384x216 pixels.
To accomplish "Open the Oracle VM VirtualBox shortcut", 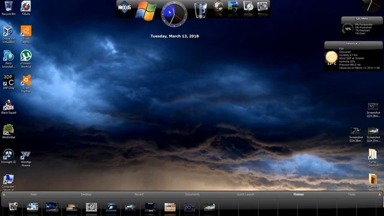I will point(8,34).
